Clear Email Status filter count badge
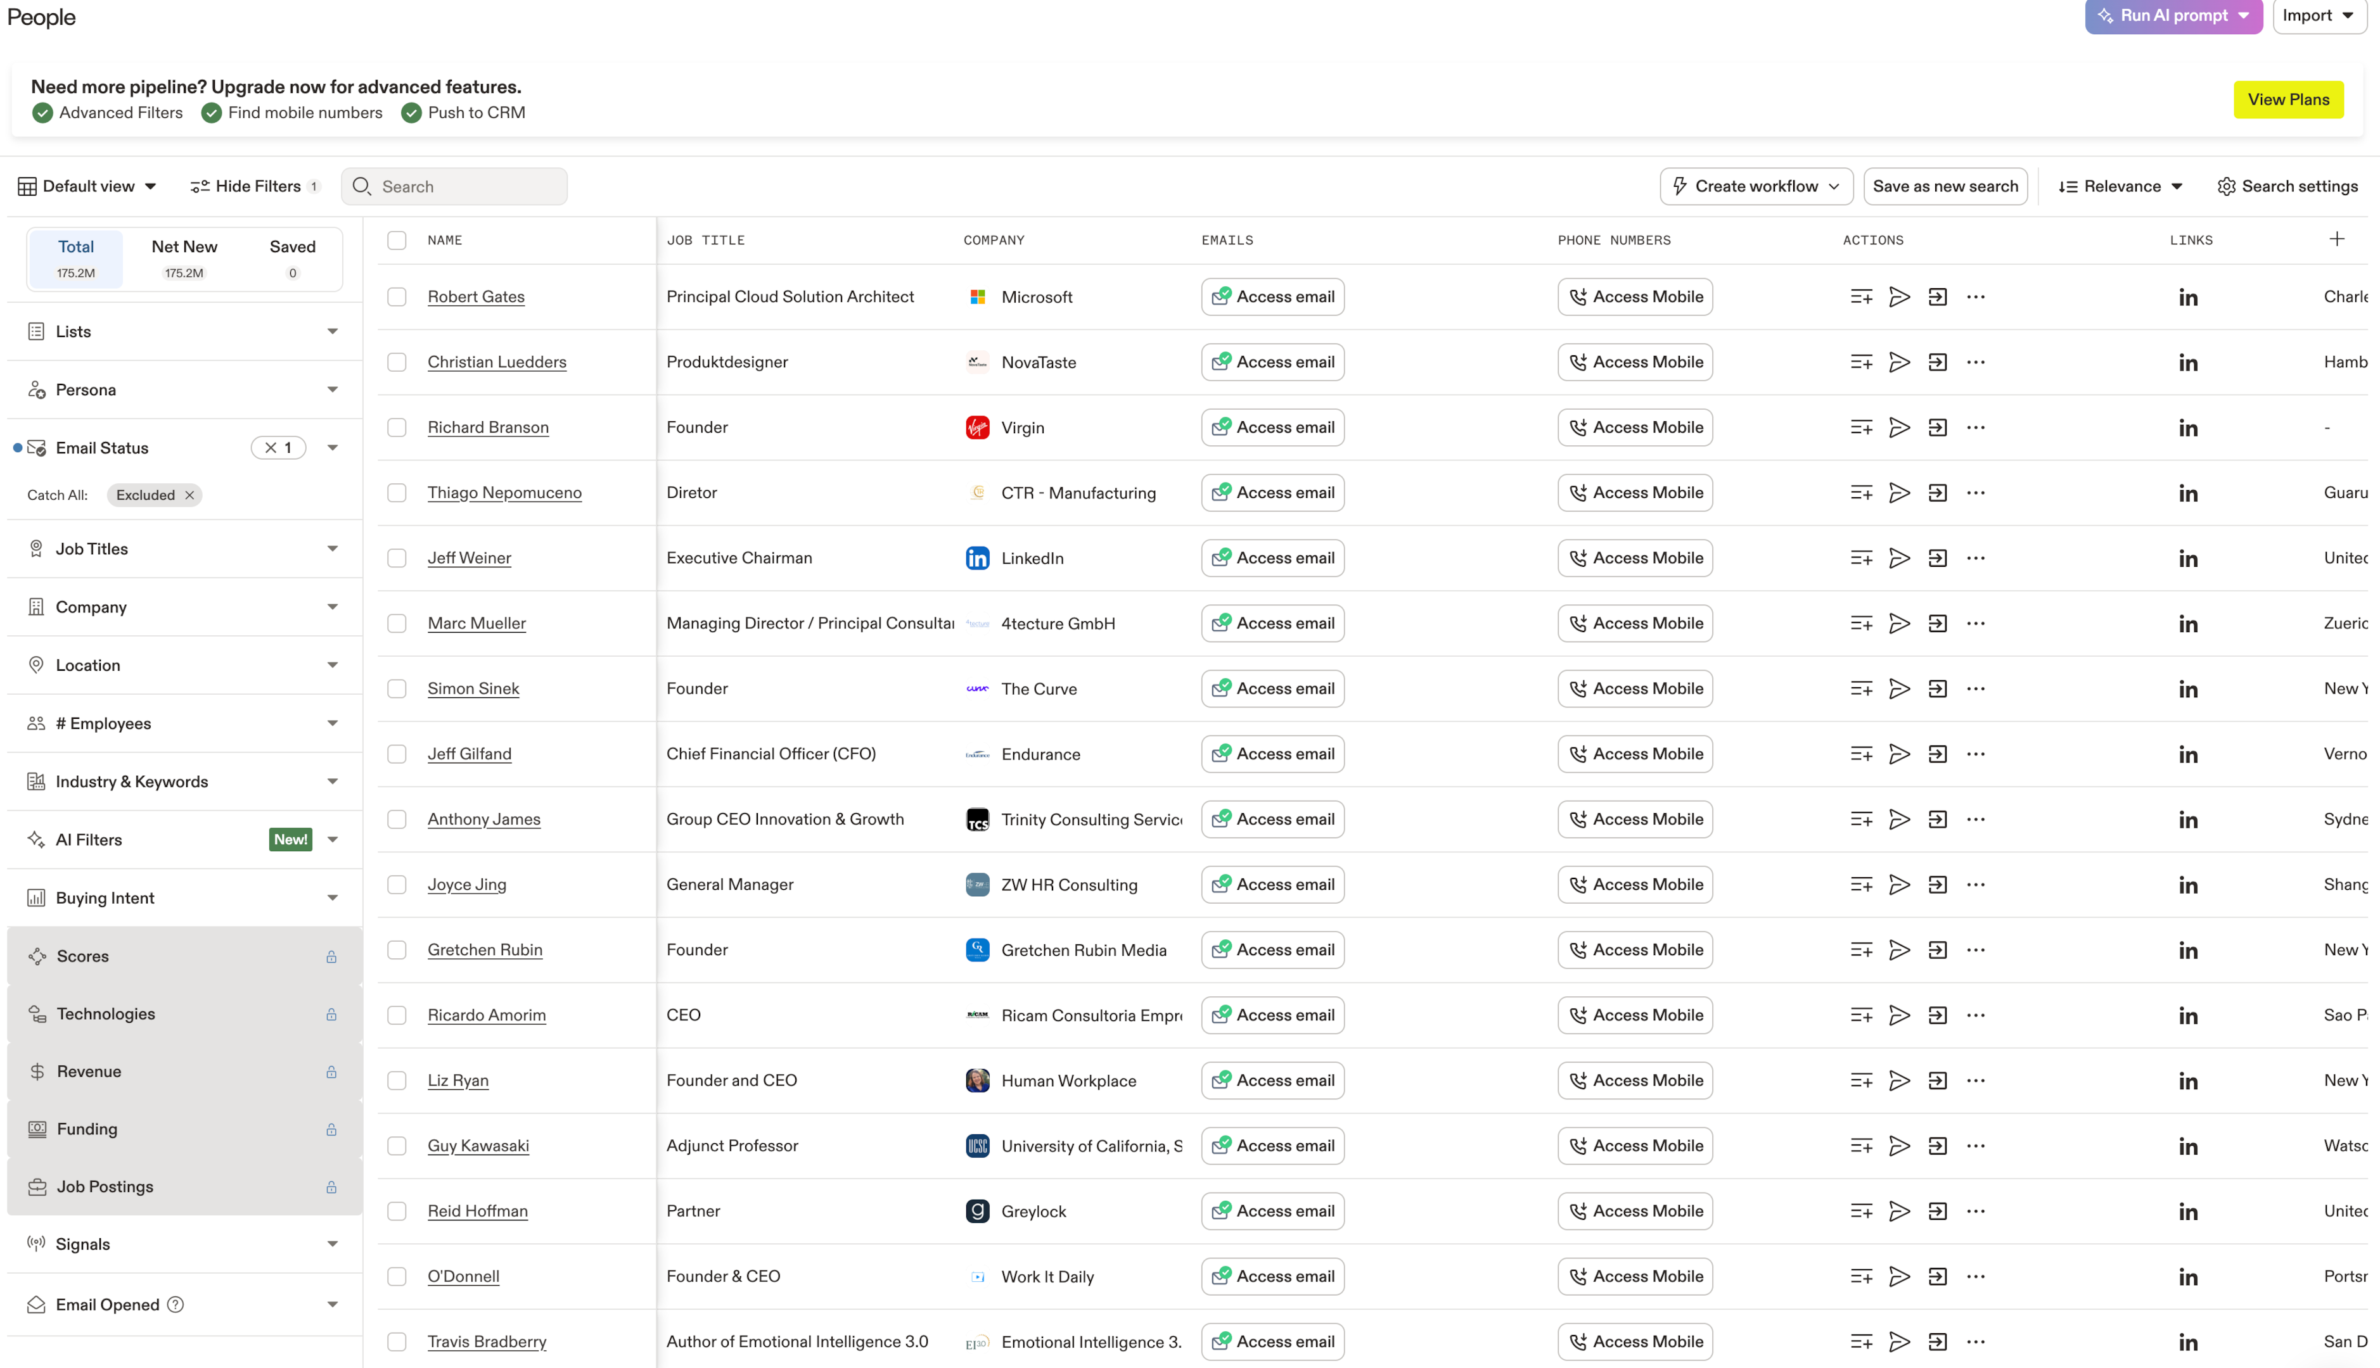Image resolution: width=2380 pixels, height=1368 pixels. [x=271, y=448]
